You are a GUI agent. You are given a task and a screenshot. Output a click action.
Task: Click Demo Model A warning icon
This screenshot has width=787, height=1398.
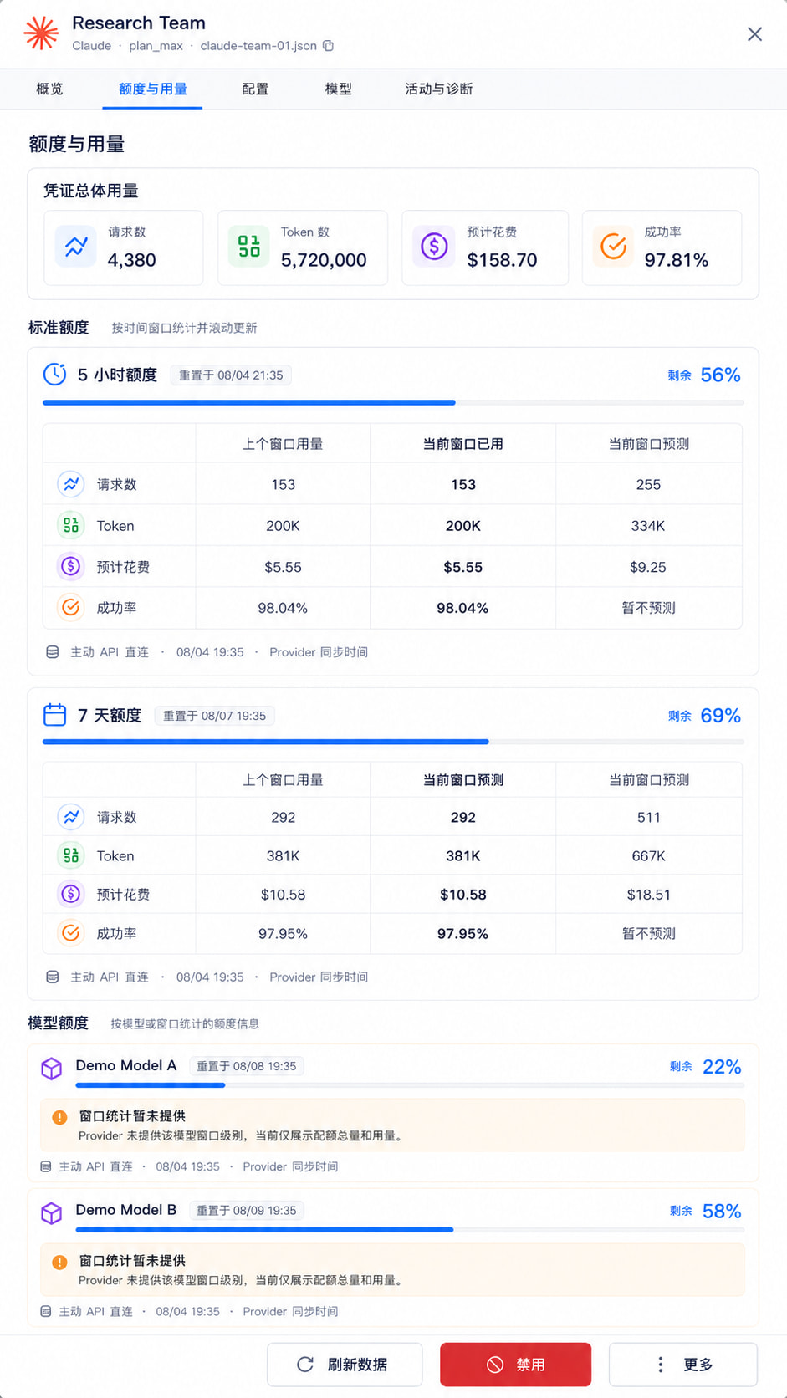click(x=59, y=1117)
